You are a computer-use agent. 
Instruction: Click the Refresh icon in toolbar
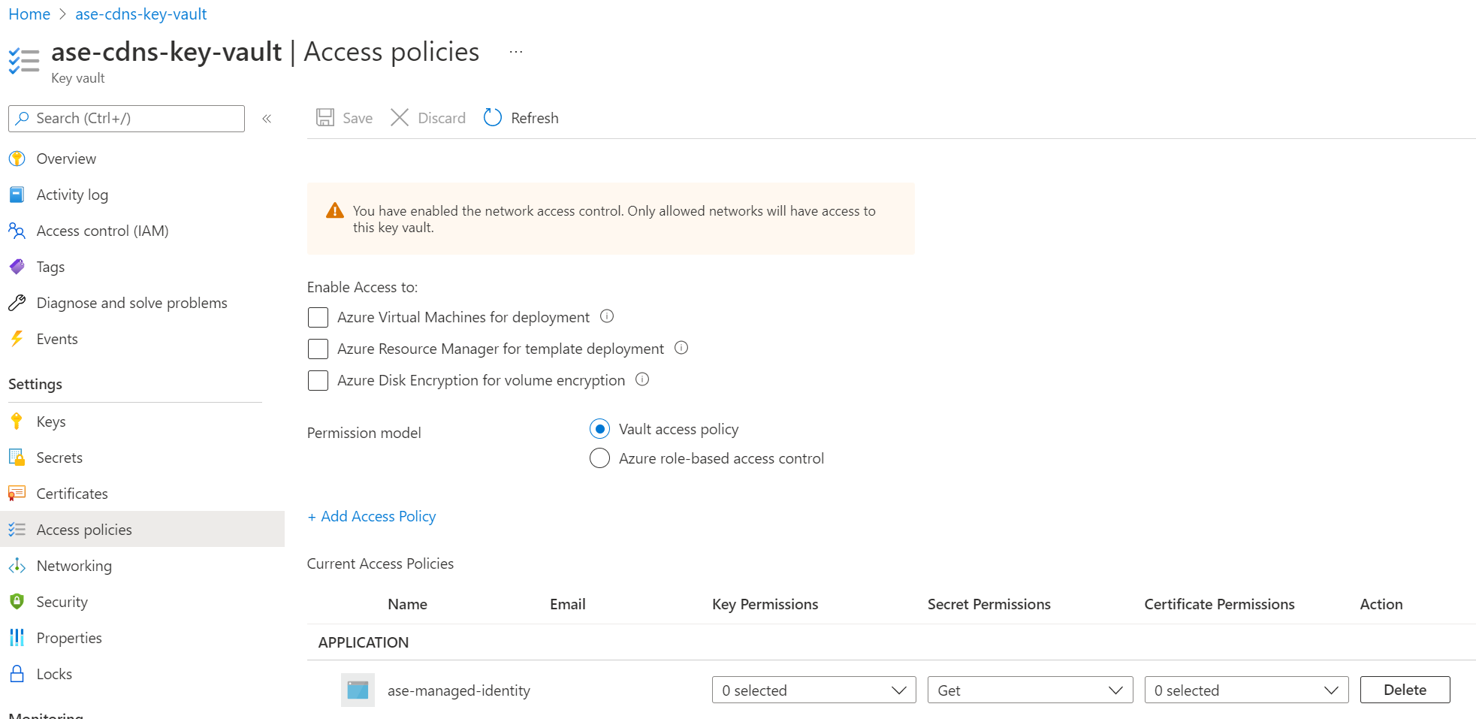(493, 118)
